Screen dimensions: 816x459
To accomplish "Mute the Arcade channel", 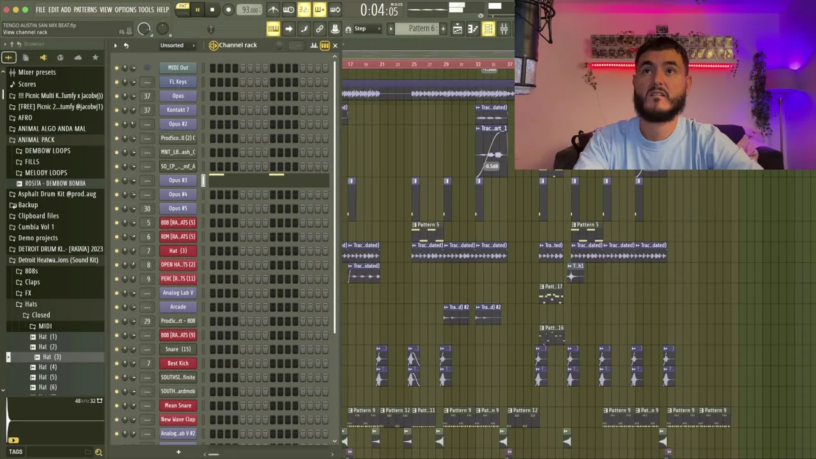I will tap(116, 307).
